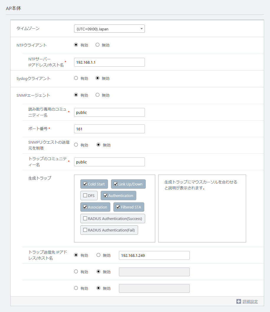Select 有効 for first trap destination

(x=76, y=255)
